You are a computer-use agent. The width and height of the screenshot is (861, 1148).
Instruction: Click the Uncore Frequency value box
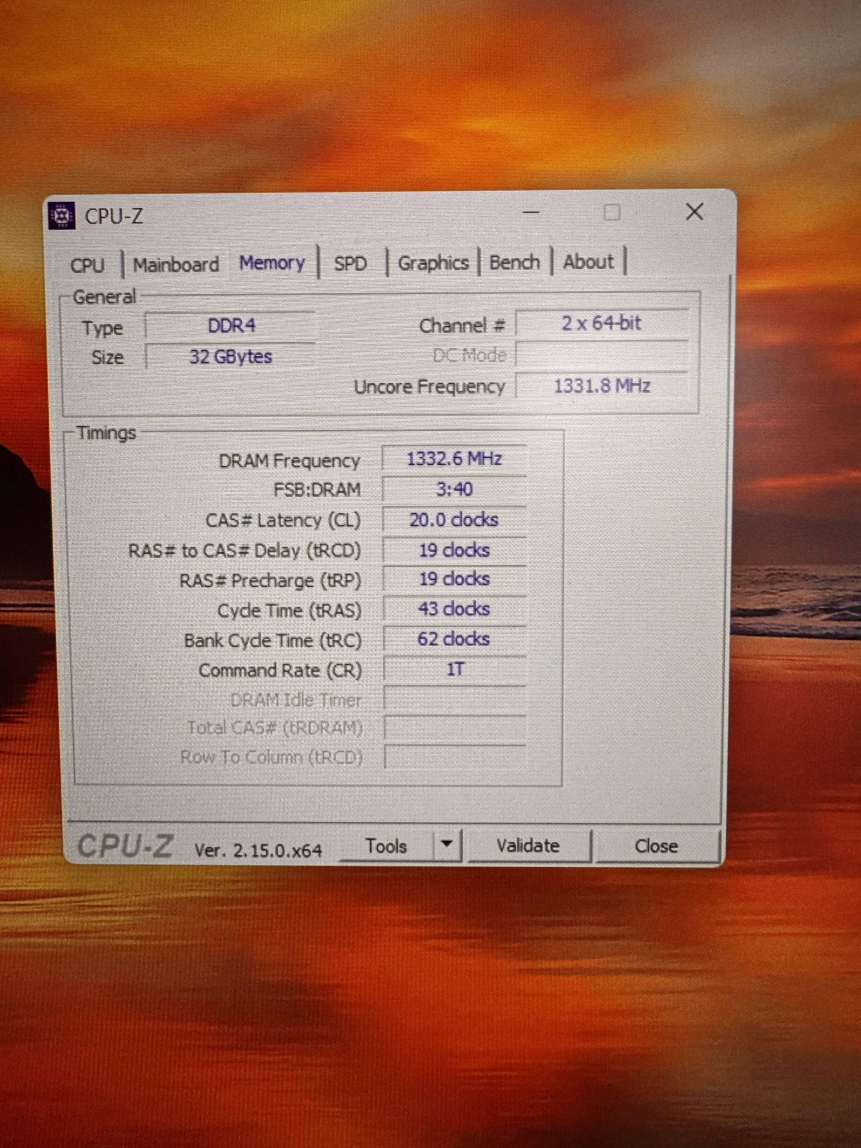click(x=602, y=386)
